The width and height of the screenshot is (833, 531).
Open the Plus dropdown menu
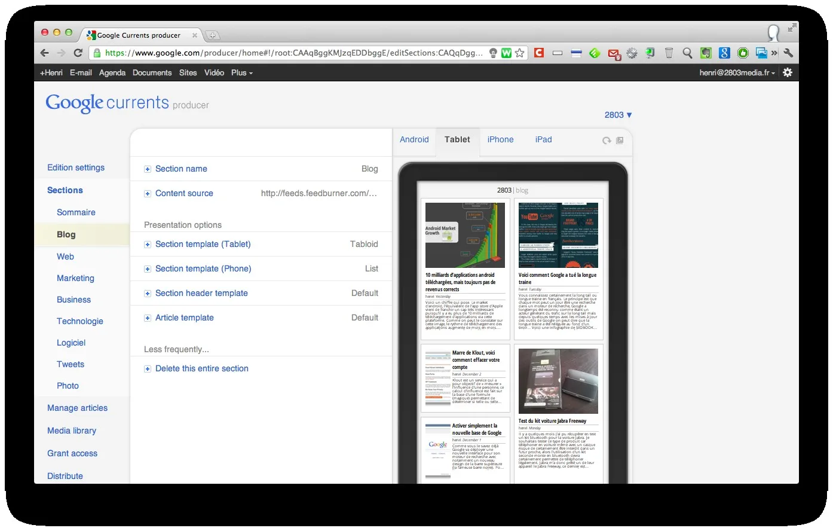click(241, 72)
